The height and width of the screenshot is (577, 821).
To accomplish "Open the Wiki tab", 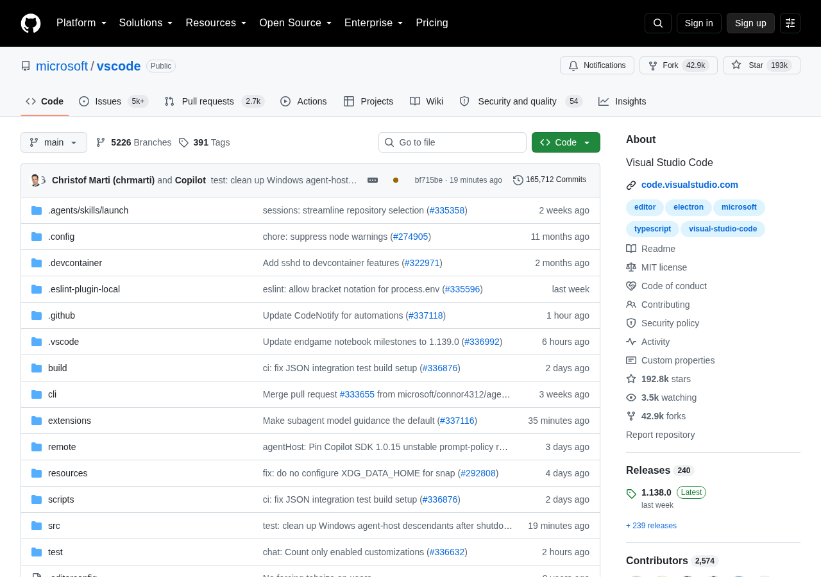I will click(427, 101).
